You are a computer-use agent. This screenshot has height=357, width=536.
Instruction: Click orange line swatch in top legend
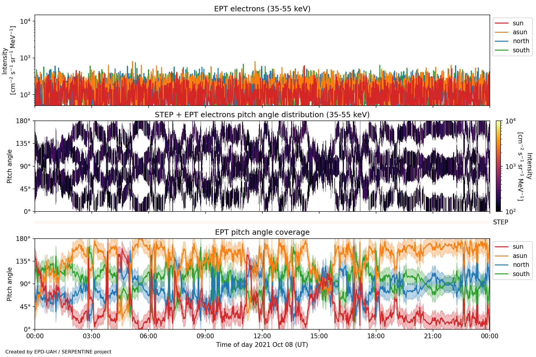pyautogui.click(x=501, y=32)
